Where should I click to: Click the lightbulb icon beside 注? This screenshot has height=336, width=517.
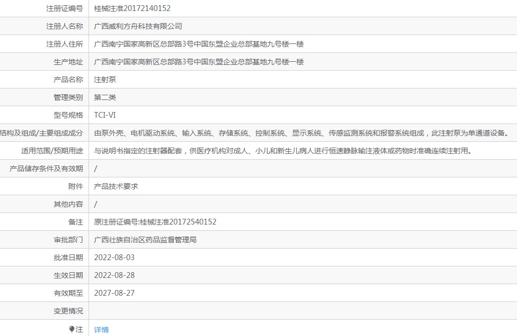tap(72, 329)
